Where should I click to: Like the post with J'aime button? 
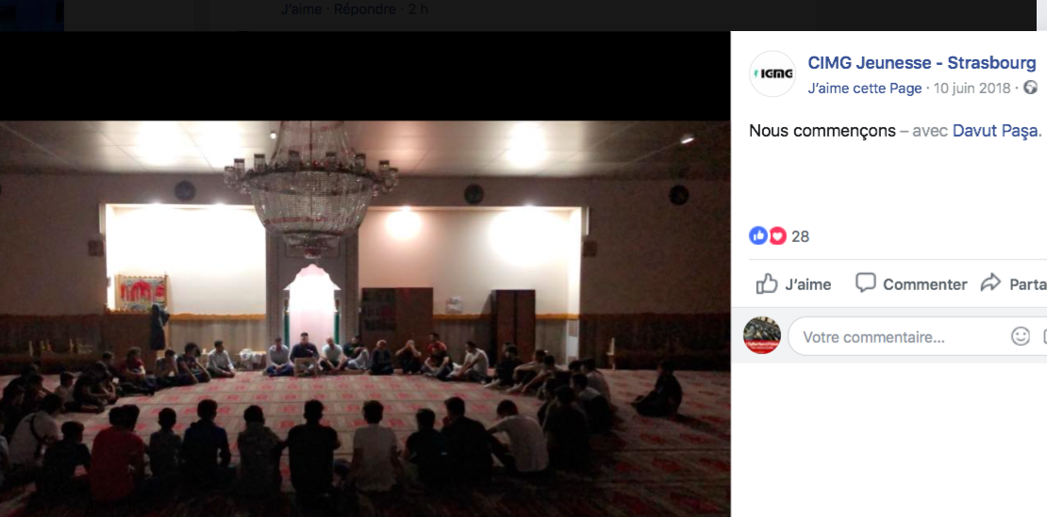[793, 284]
